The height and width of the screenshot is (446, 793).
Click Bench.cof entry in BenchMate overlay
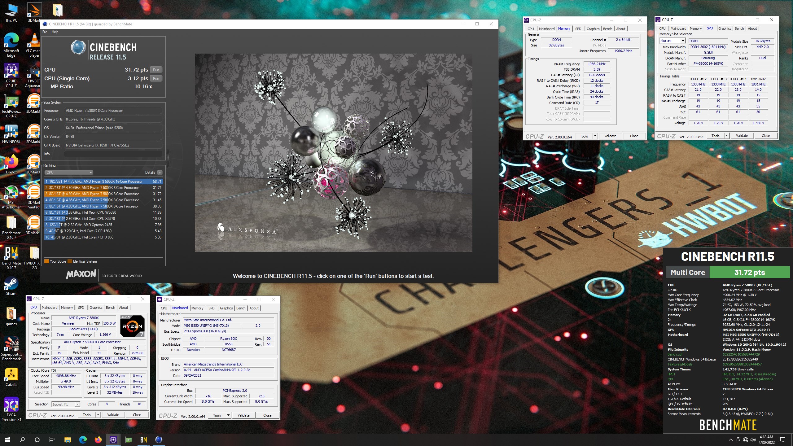tap(675, 354)
